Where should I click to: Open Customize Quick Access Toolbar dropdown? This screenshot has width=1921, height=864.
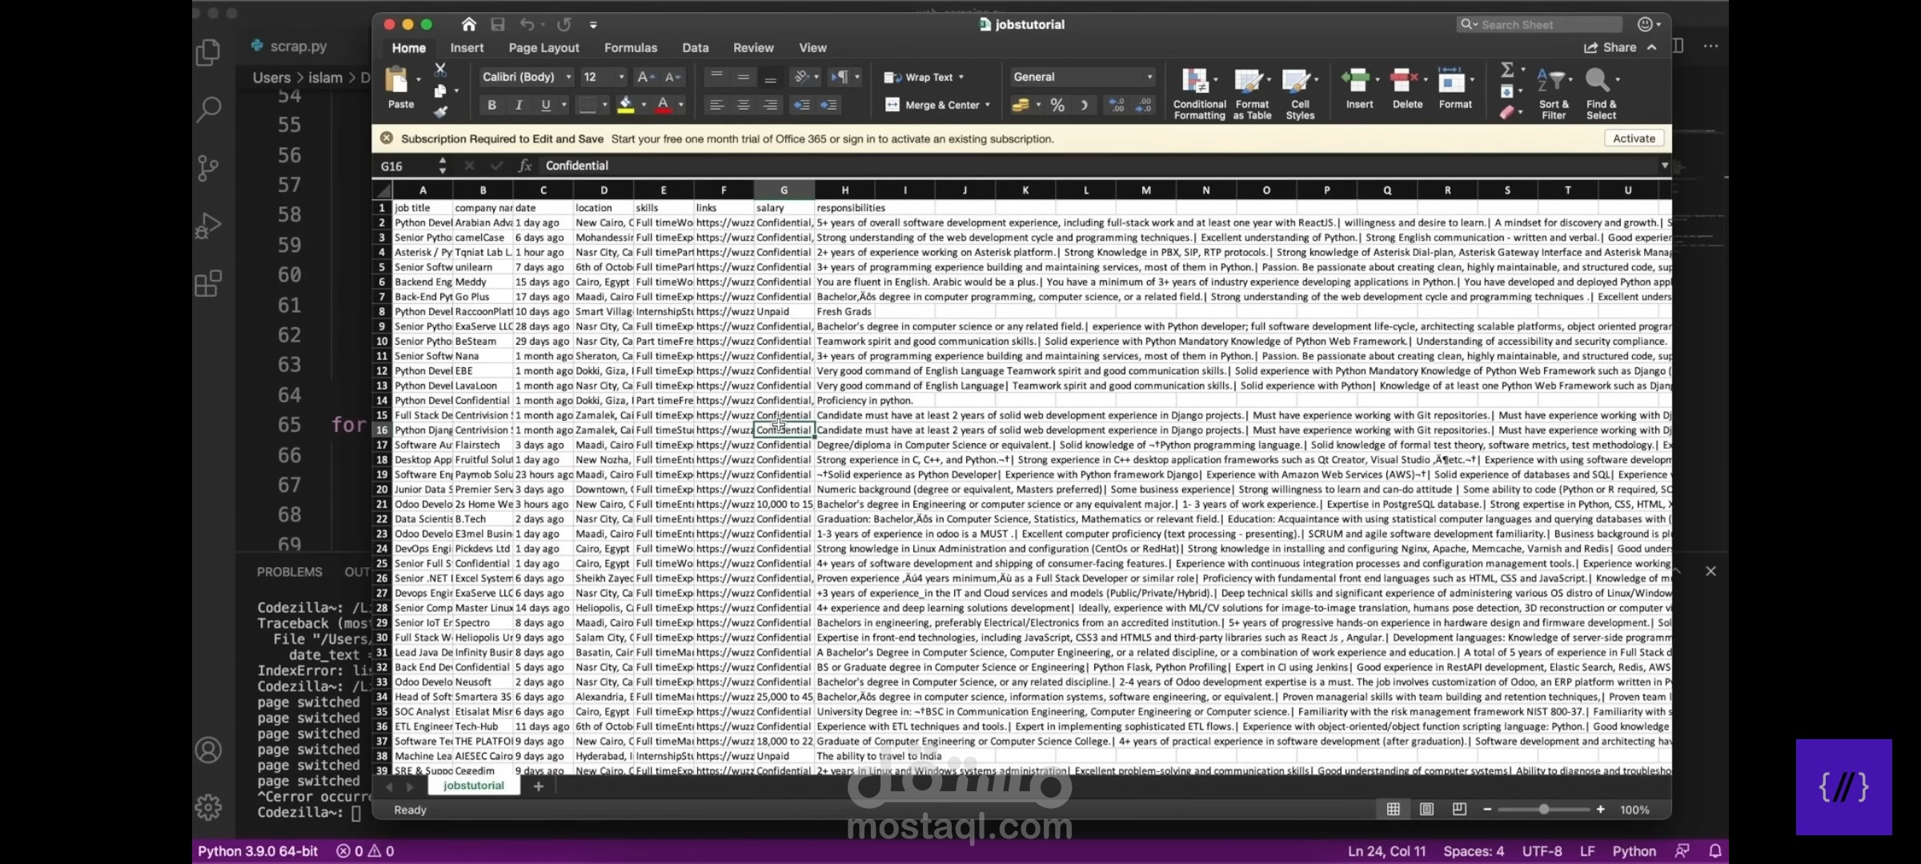coord(593,25)
